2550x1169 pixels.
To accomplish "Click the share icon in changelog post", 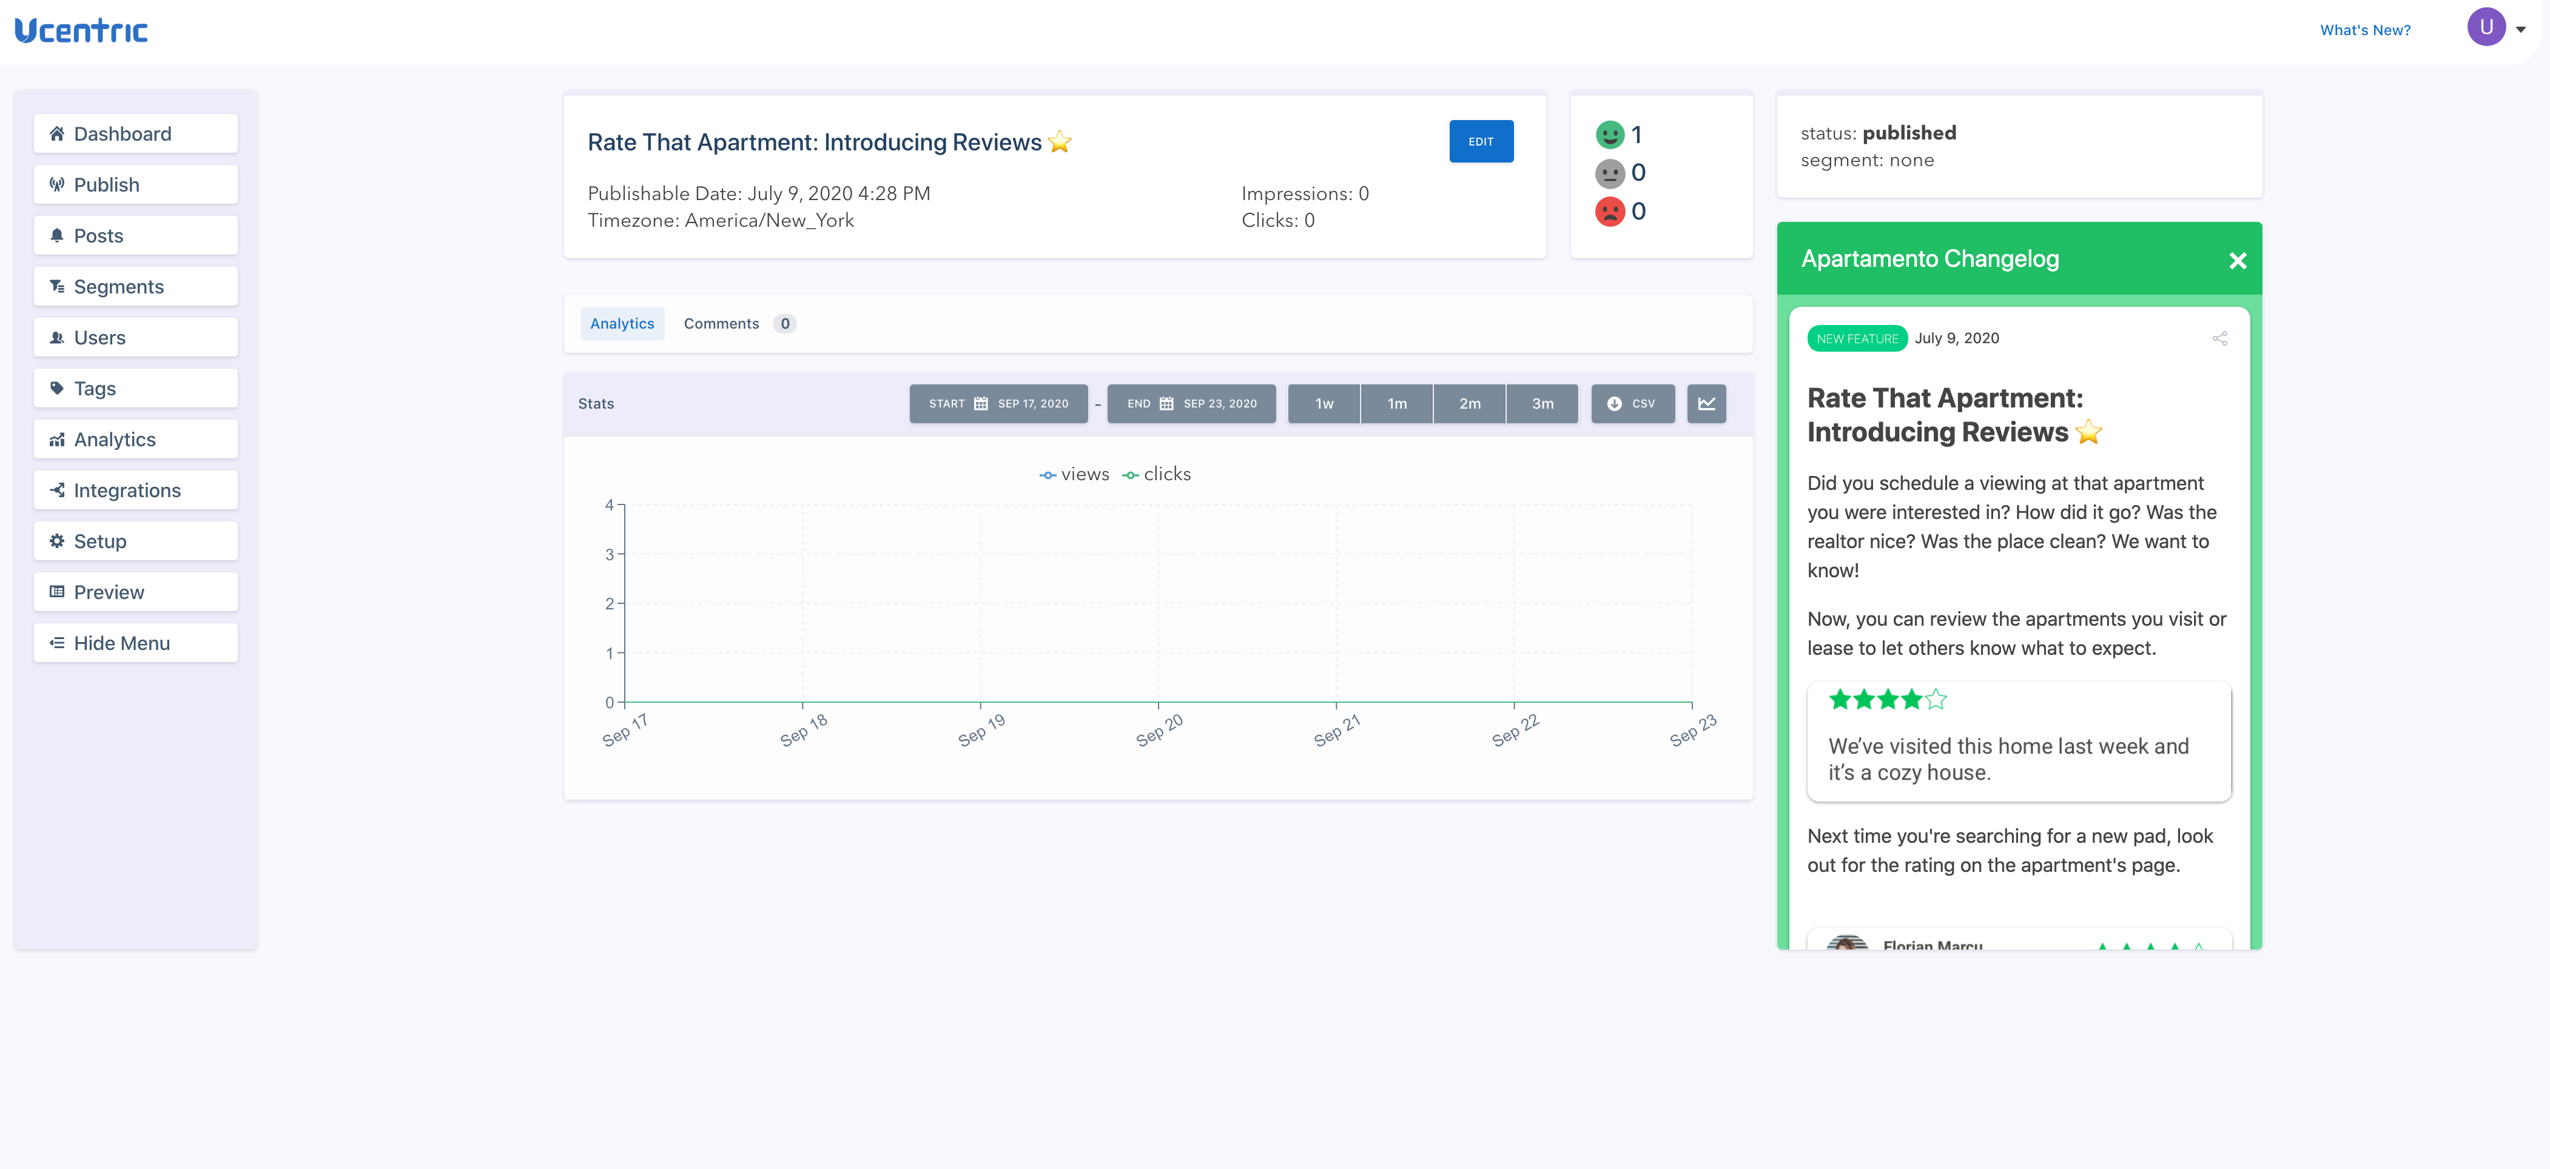I will (2219, 338).
